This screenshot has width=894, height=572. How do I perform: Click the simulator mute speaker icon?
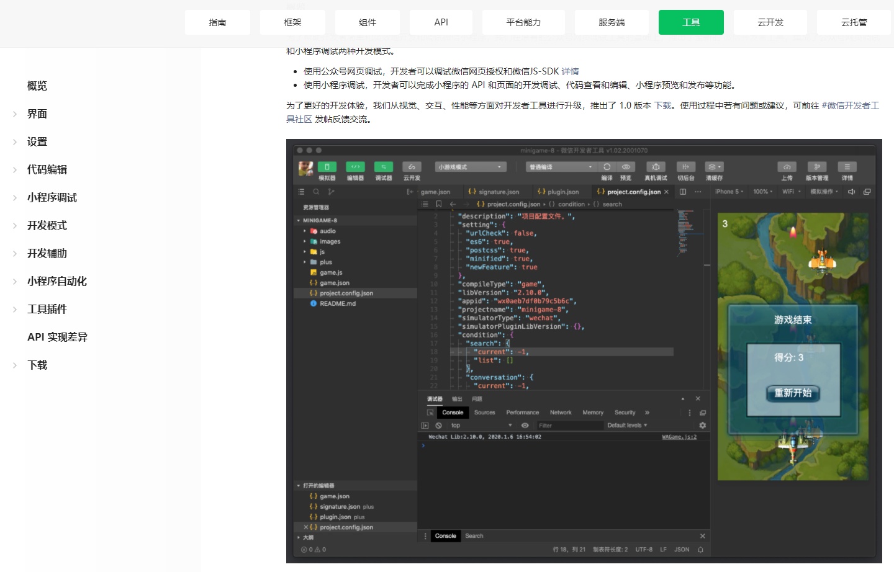coord(852,192)
